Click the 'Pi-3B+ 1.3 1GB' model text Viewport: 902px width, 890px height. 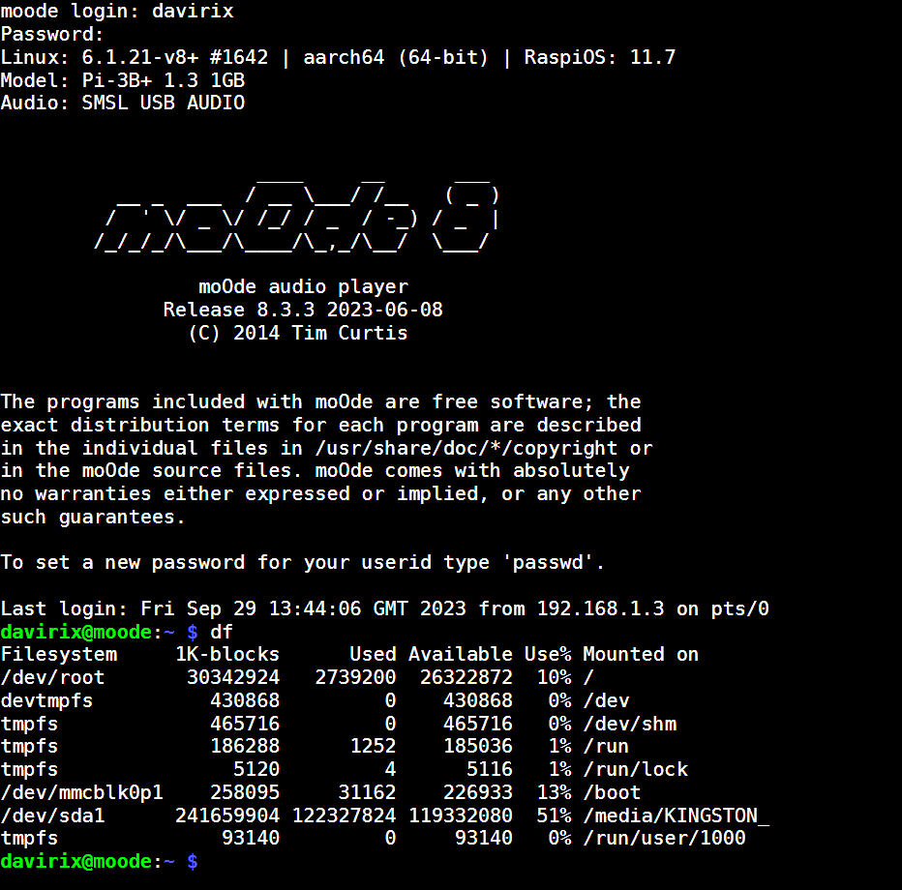[164, 80]
